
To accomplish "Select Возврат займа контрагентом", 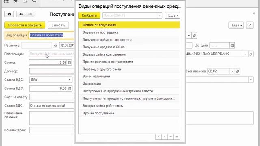I will tap(129, 54).
